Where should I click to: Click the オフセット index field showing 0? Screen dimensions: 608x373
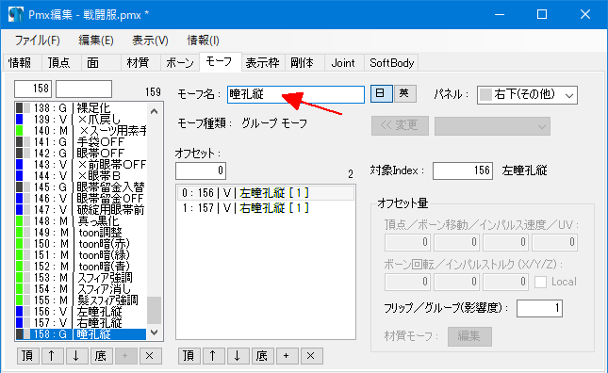(201, 170)
